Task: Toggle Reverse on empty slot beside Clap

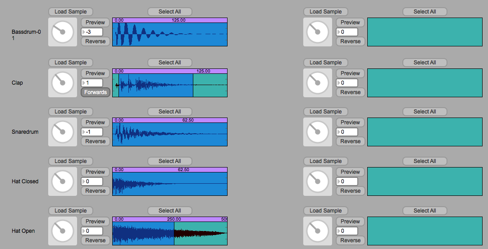Action: (350, 92)
